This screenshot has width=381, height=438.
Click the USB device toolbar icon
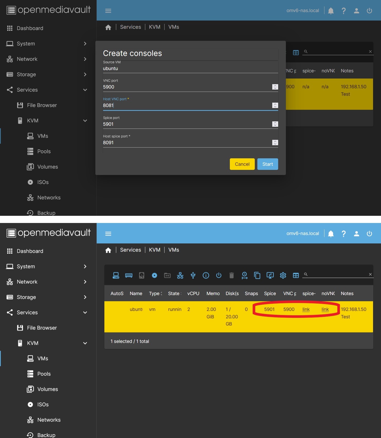(x=193, y=275)
